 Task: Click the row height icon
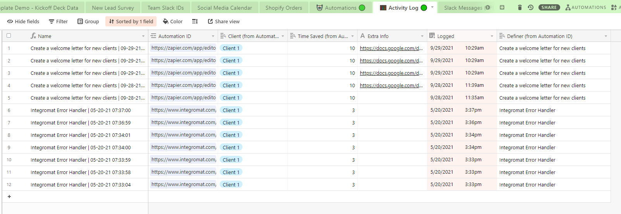(x=195, y=21)
